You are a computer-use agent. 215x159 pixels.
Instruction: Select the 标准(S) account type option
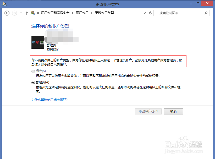(x=33, y=71)
